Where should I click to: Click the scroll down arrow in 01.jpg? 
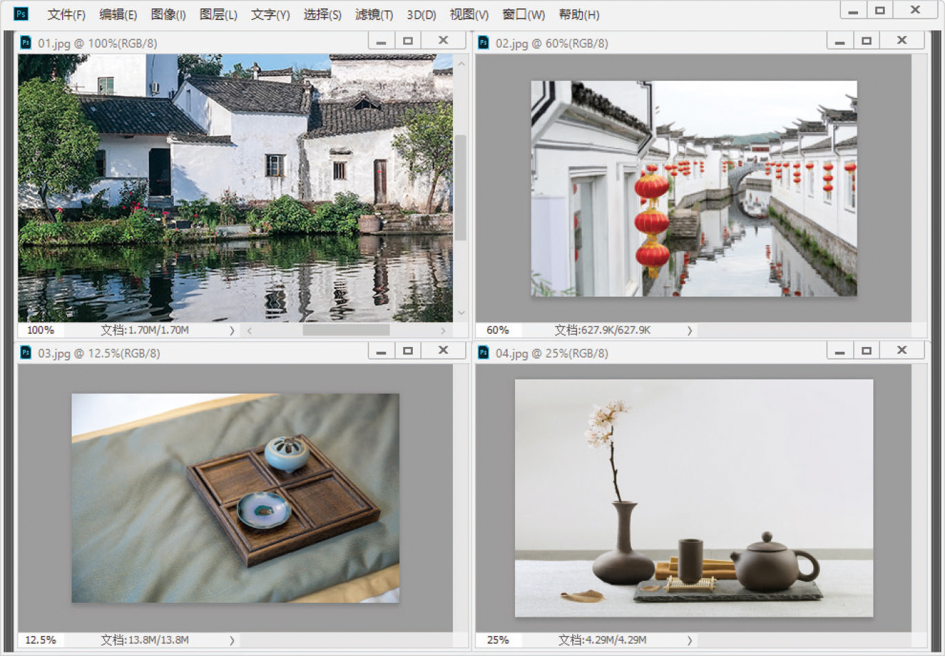(460, 314)
